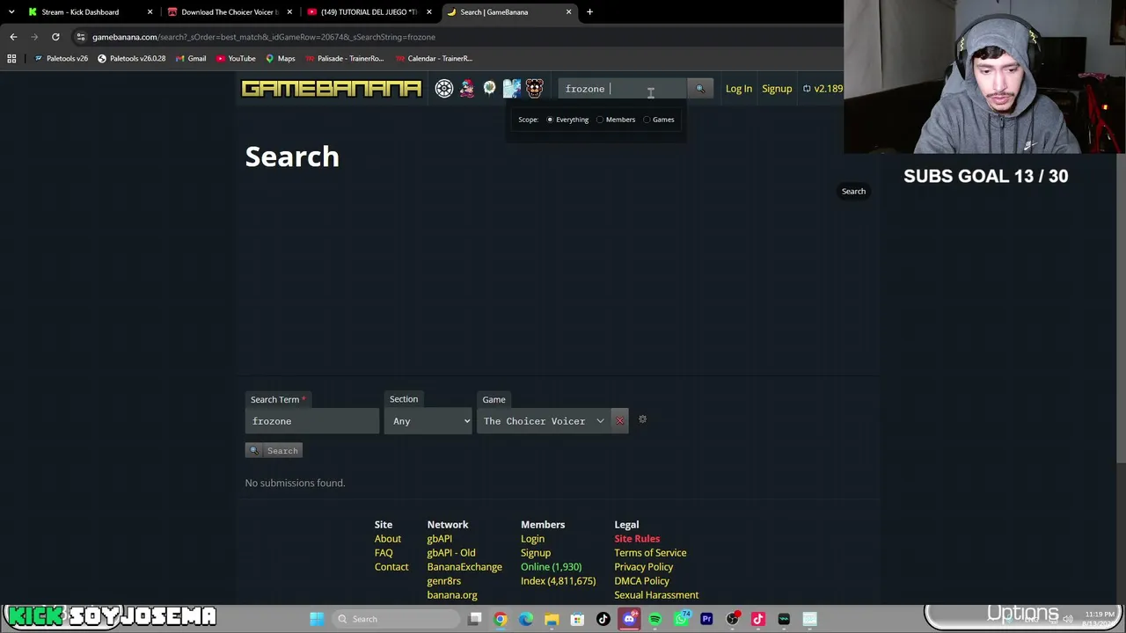Select the Everything scope radio button
This screenshot has width=1126, height=633.
pos(550,120)
